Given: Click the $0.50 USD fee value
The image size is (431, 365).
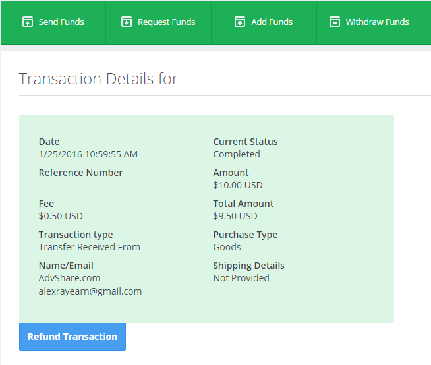Looking at the screenshot, I should (x=61, y=216).
